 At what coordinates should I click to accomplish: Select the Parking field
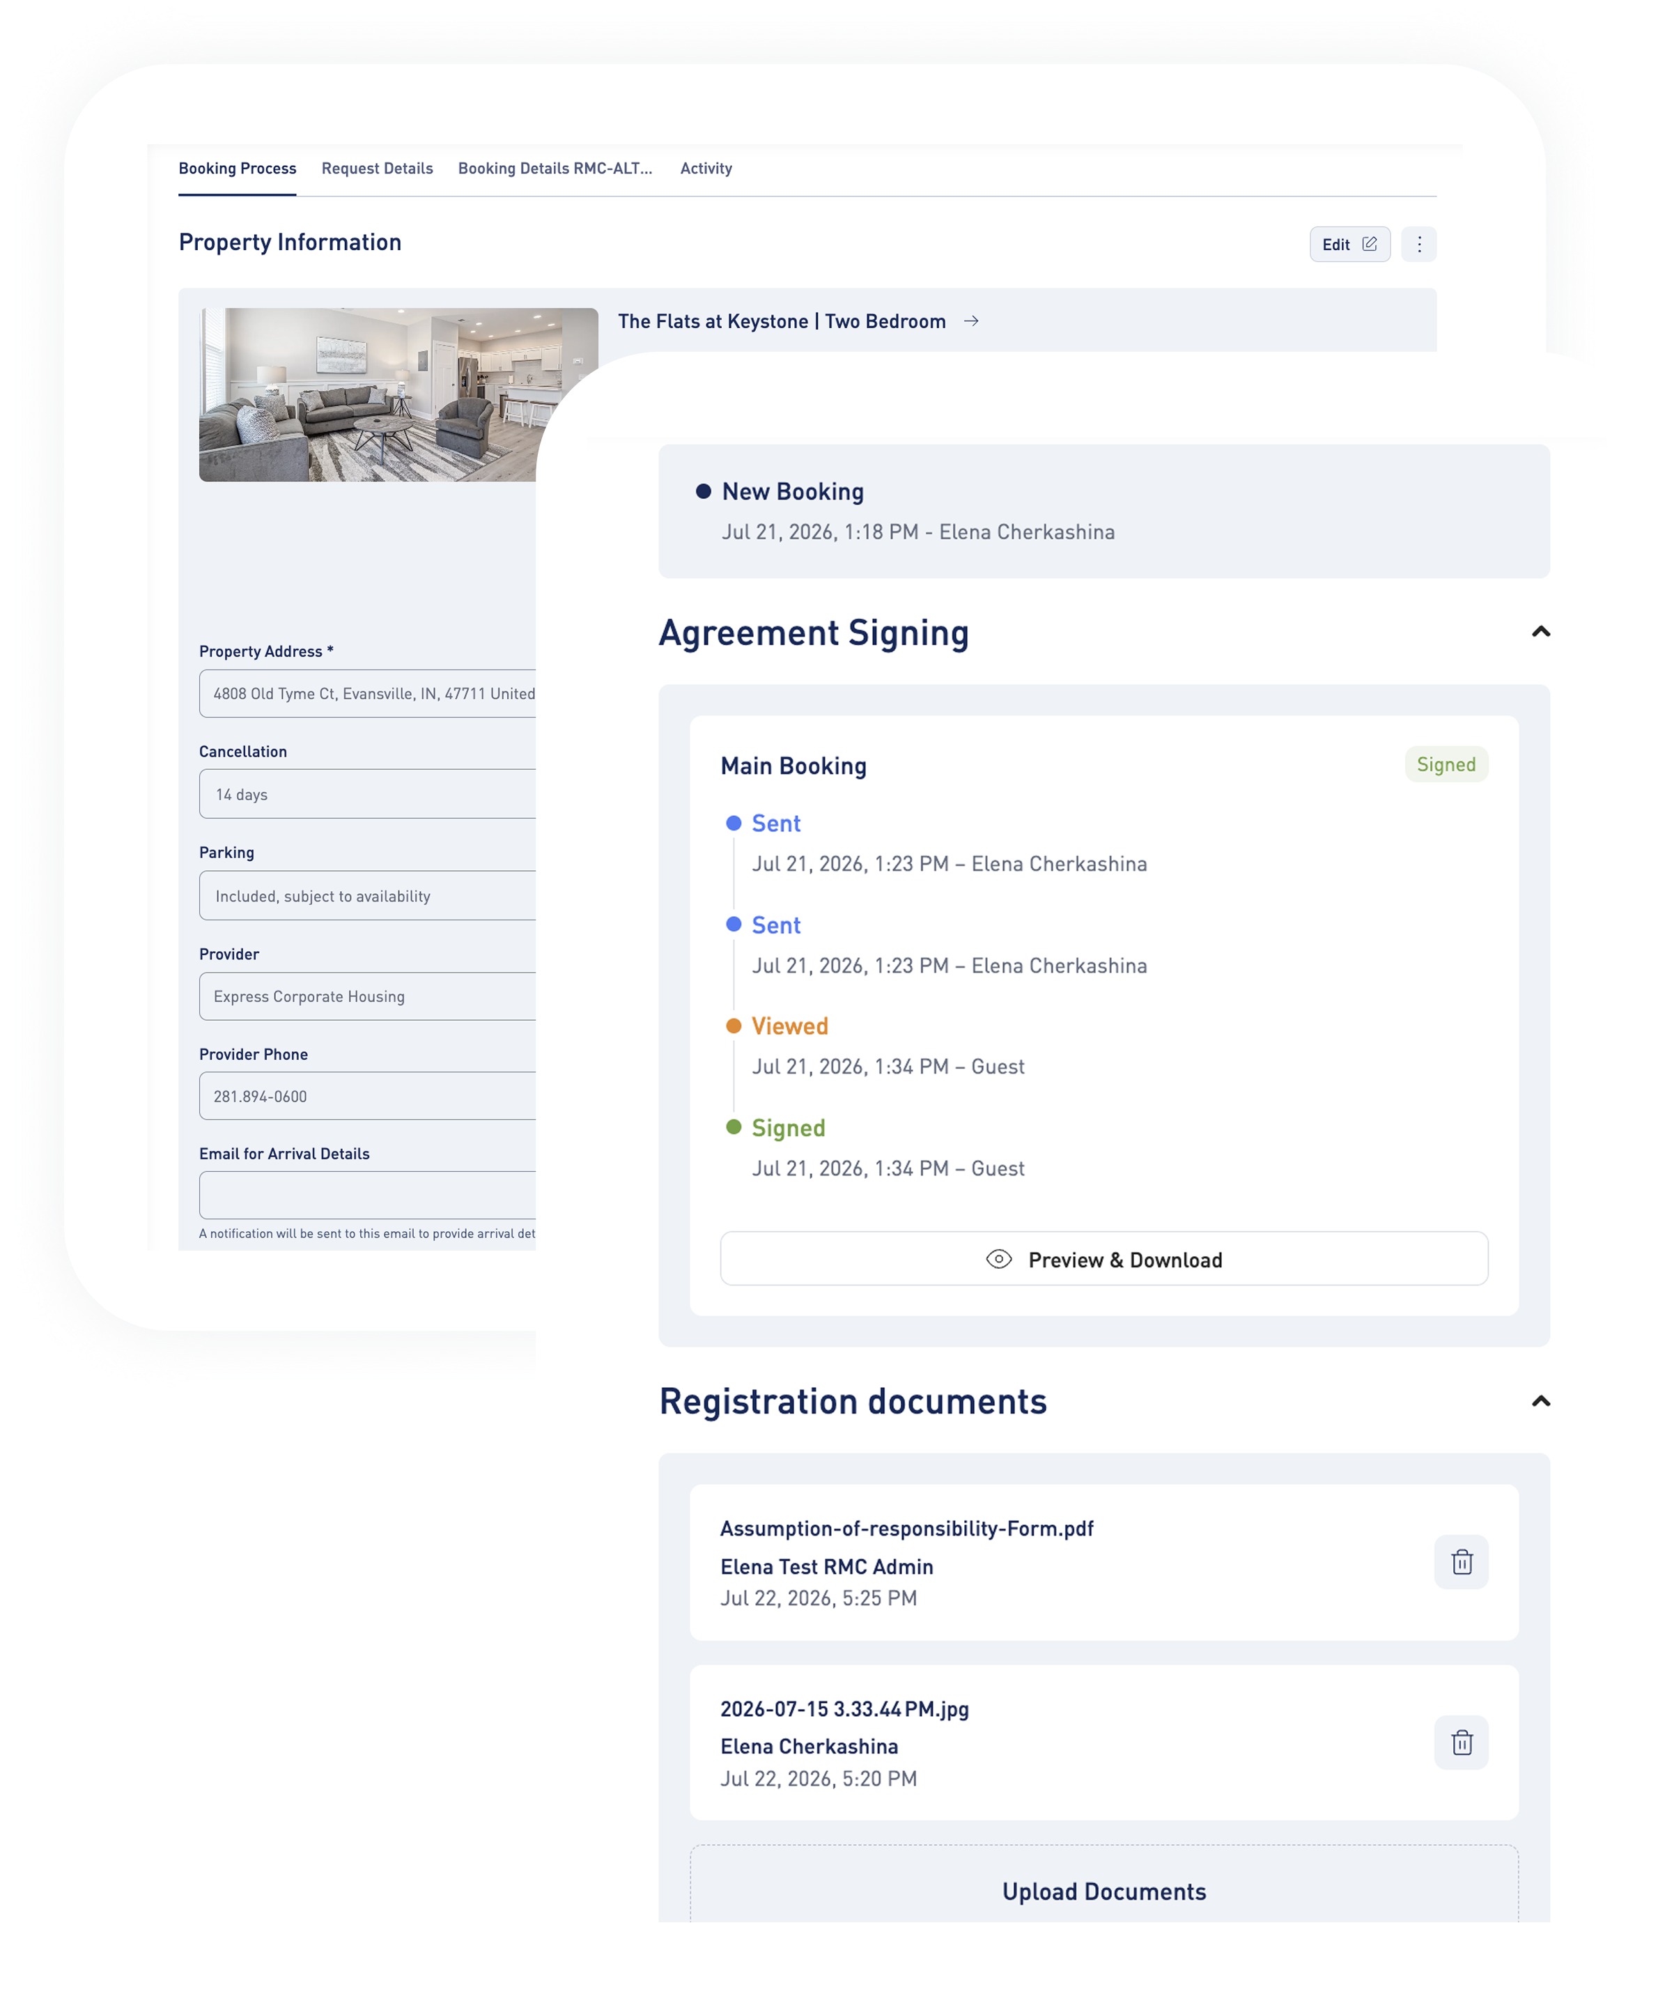(x=368, y=895)
